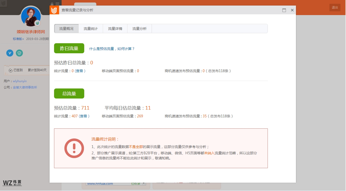
Task: Open 什么是预估流量，如何计算 help link
Action: [112, 49]
